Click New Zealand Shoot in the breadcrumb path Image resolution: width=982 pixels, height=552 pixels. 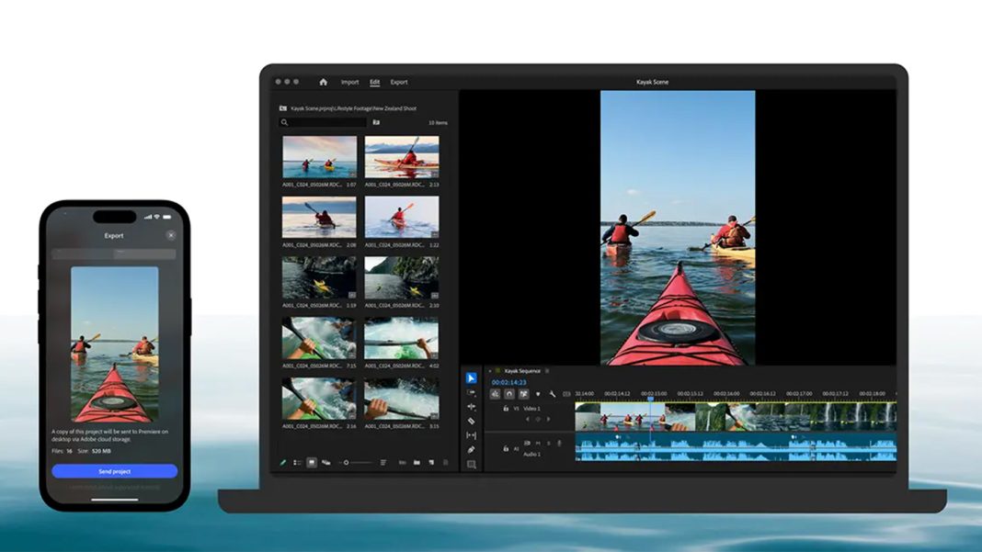(x=394, y=108)
